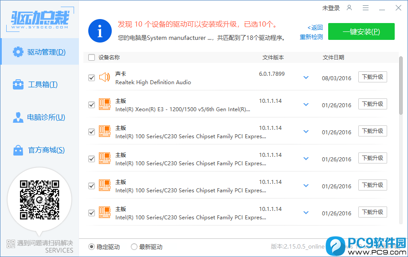Click the Realtek sound card speaker icon
Image resolution: width=408 pixels, height=257 pixels.
click(x=105, y=77)
